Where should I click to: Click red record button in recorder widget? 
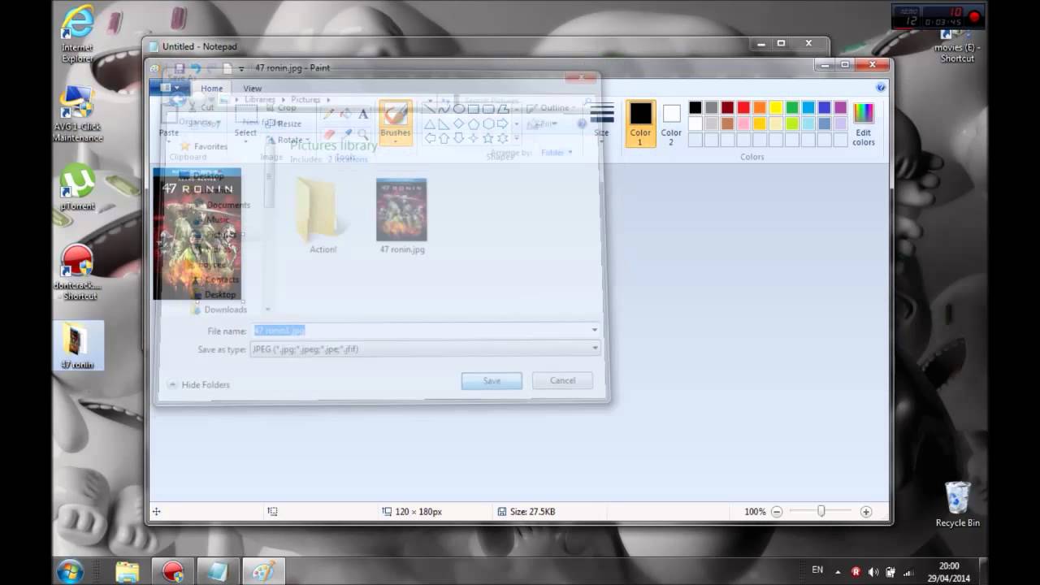tap(974, 16)
